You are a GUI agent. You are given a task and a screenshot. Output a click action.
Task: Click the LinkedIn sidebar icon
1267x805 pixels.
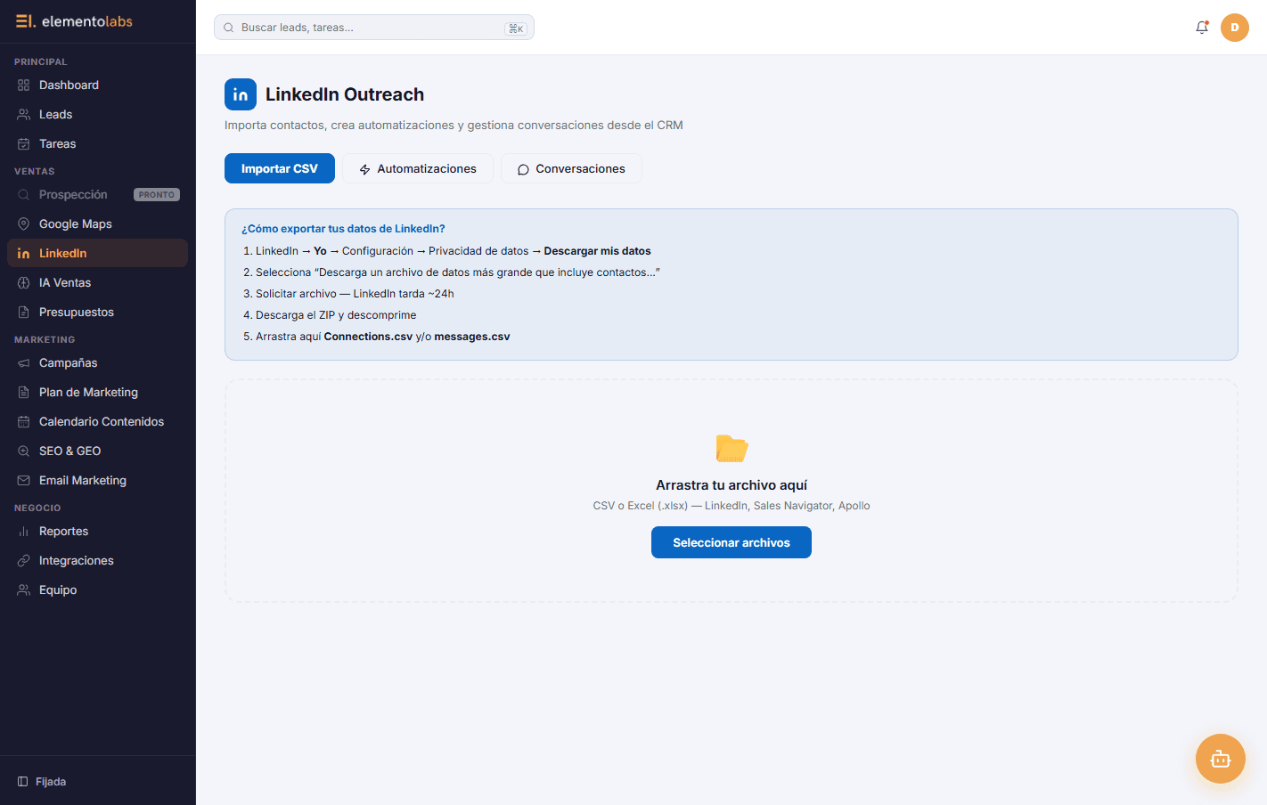24,254
